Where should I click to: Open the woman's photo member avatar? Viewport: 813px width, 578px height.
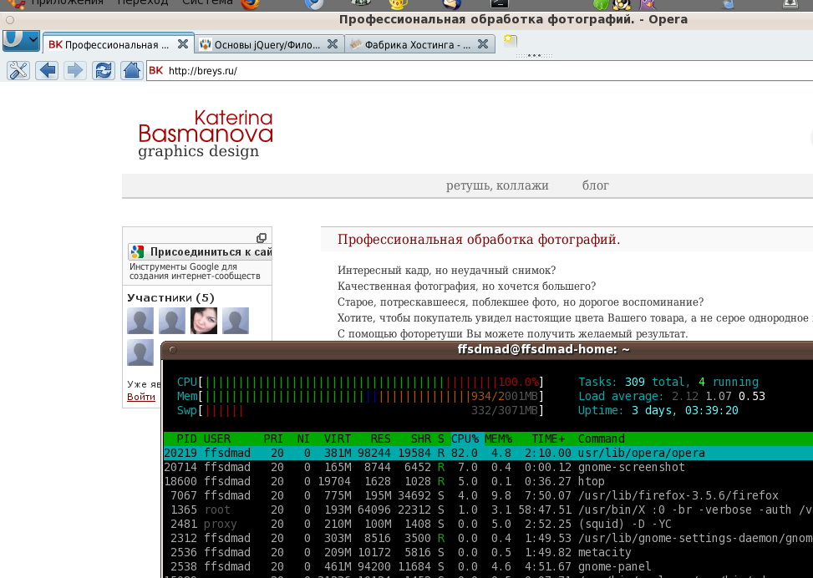click(204, 321)
